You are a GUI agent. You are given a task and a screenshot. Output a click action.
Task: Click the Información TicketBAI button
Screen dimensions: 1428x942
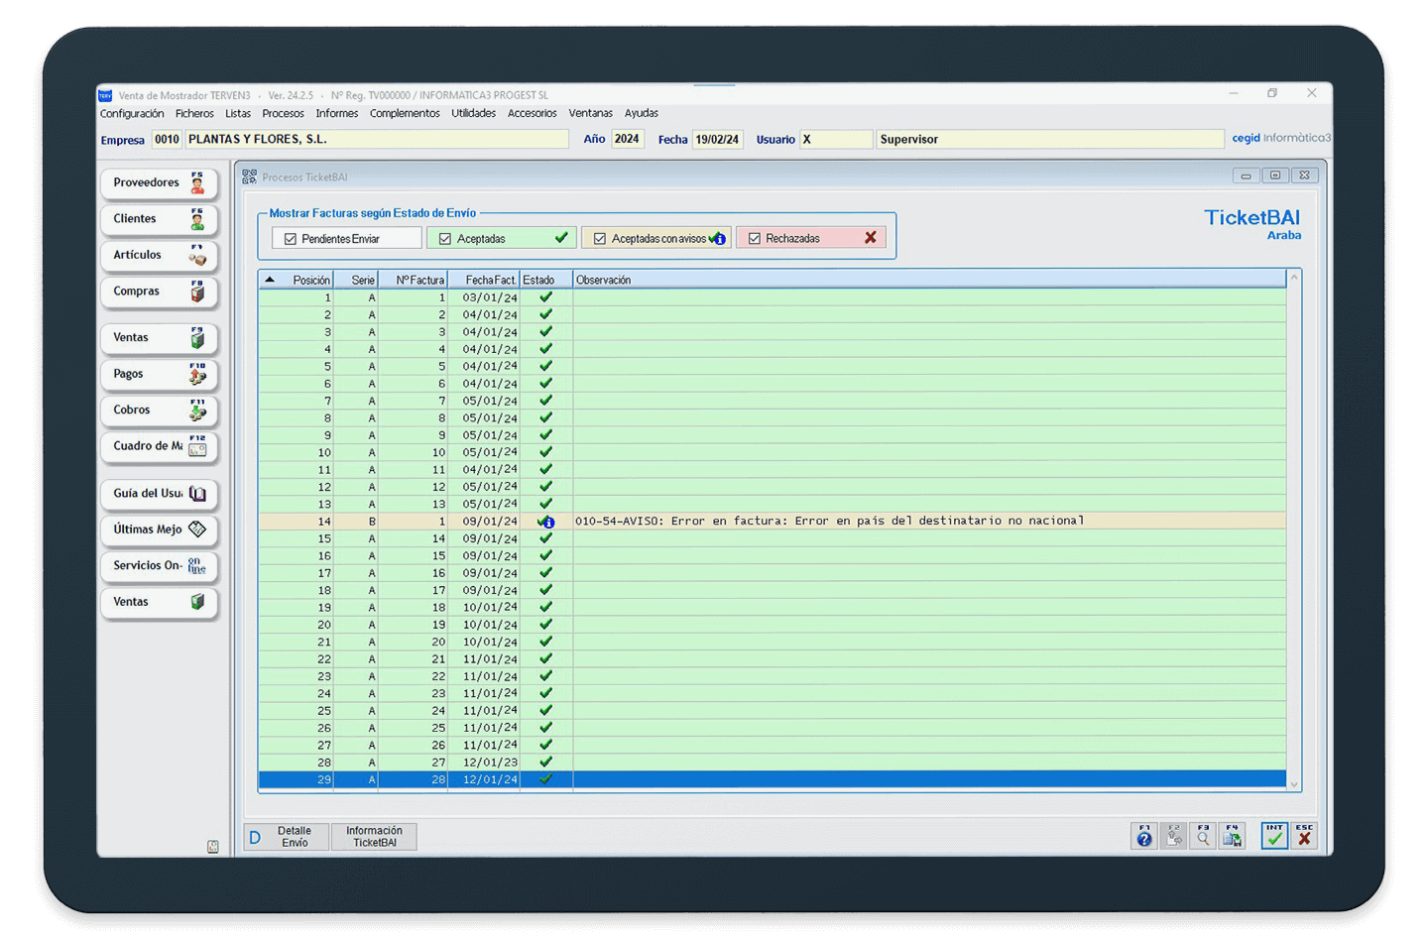click(374, 837)
